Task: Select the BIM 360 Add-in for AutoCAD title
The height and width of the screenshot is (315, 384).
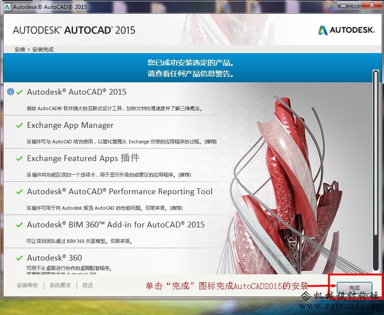Action: (116, 225)
